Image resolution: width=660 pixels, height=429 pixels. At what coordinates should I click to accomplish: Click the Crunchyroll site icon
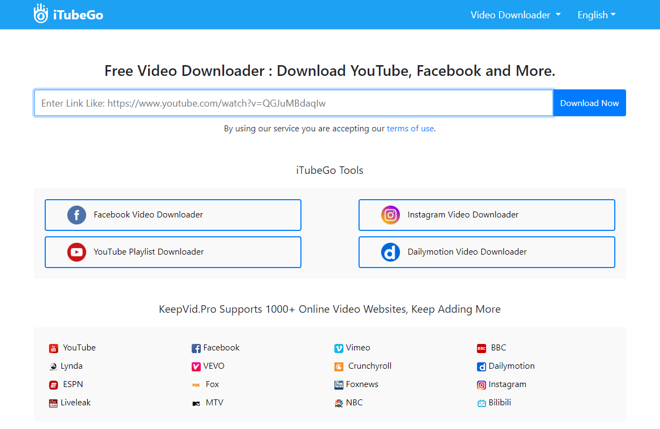pos(339,367)
